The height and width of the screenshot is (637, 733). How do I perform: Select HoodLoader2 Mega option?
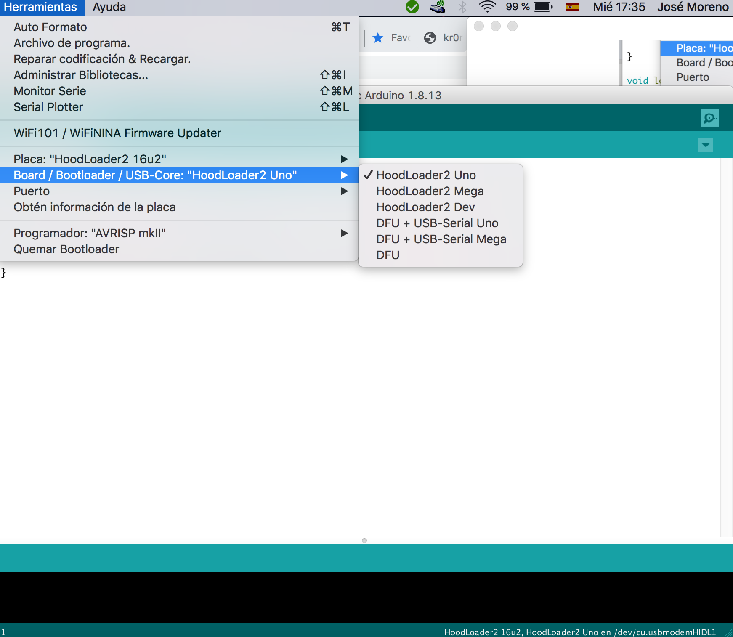coord(441,191)
